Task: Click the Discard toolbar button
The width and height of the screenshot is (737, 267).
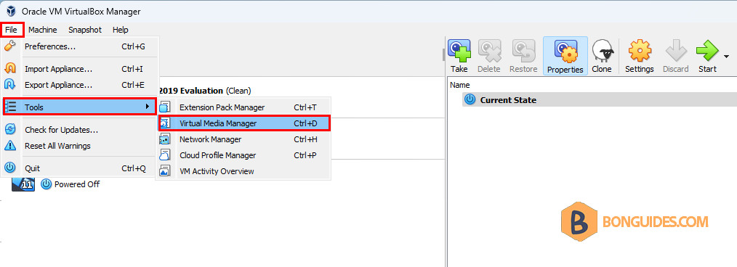Action: click(x=675, y=57)
